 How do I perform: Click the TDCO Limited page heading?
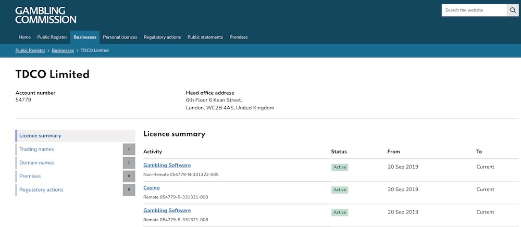click(x=53, y=74)
